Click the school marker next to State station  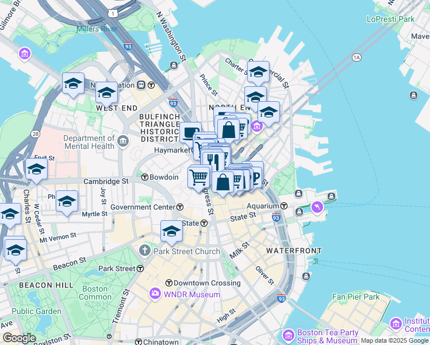pos(172,231)
